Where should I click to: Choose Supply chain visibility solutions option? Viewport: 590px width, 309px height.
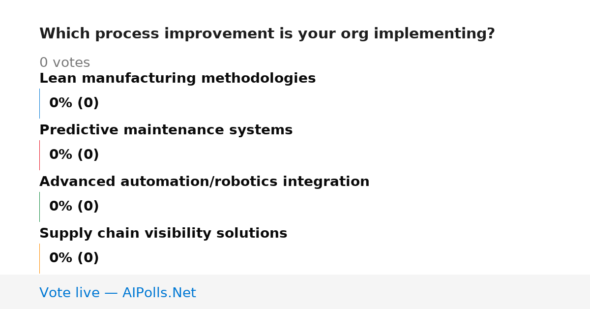(163, 234)
